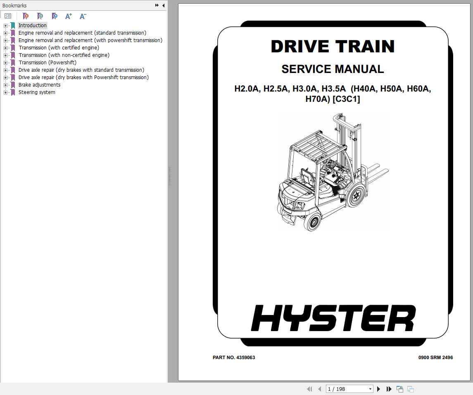Open the Introduction bookmark
473x395 pixels.
coord(33,25)
